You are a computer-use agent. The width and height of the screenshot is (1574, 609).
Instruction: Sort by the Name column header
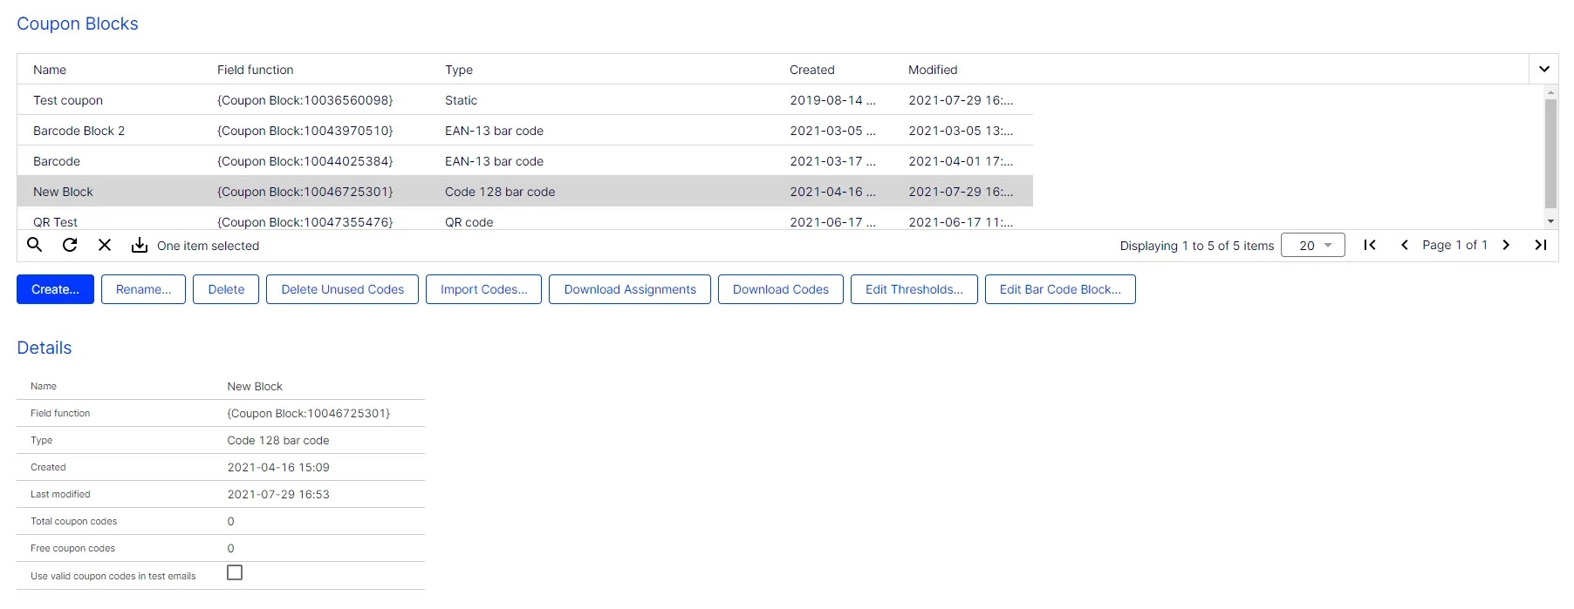click(x=50, y=70)
